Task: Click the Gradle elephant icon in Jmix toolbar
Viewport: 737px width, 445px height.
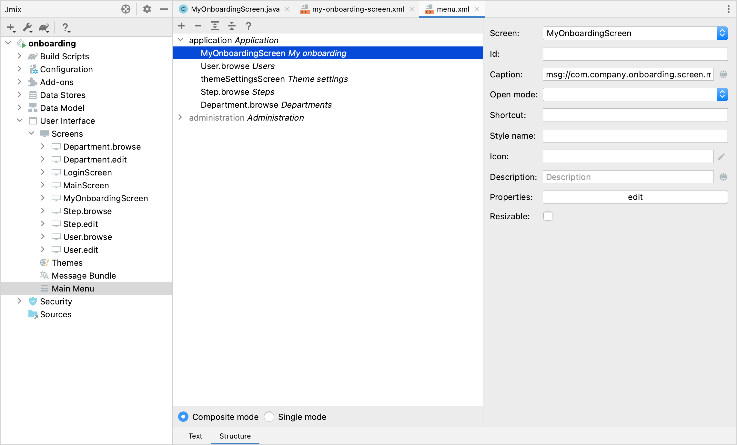Action: pyautogui.click(x=44, y=28)
